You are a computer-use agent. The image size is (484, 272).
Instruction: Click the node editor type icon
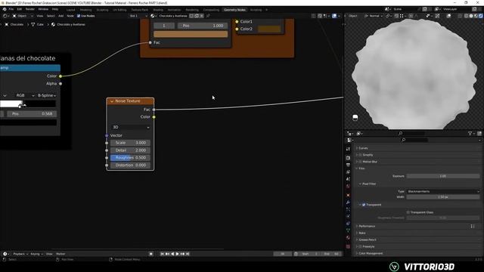[5, 16]
